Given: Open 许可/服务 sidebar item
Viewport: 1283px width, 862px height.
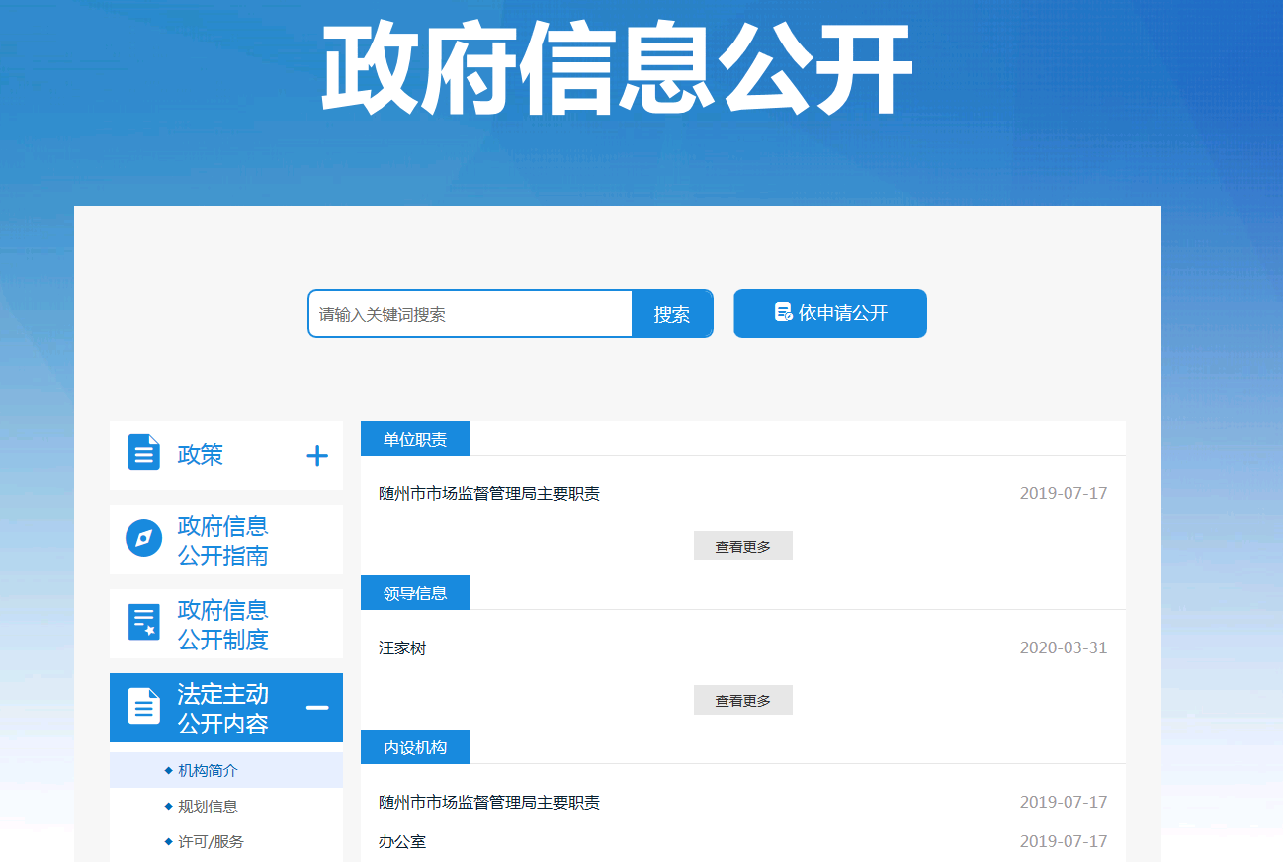Looking at the screenshot, I should tap(211, 842).
